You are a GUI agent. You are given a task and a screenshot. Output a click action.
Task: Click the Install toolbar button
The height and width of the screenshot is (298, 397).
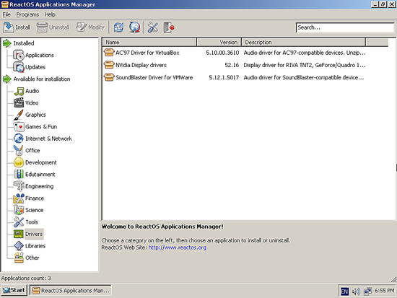tap(17, 27)
